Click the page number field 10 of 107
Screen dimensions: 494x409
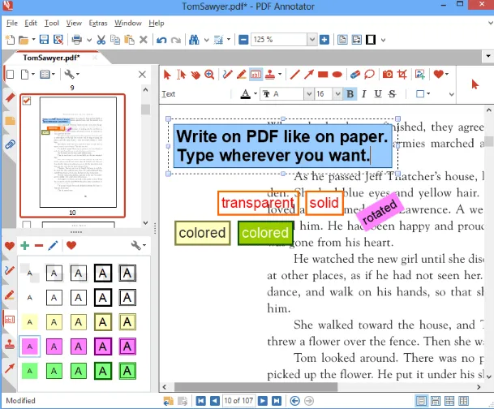(238, 401)
